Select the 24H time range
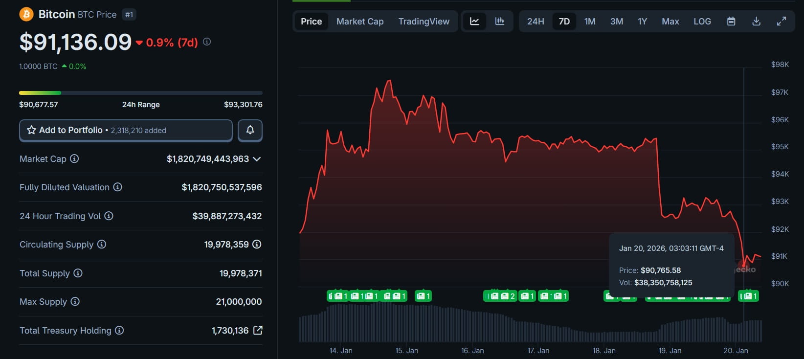This screenshot has width=804, height=359. coord(536,21)
